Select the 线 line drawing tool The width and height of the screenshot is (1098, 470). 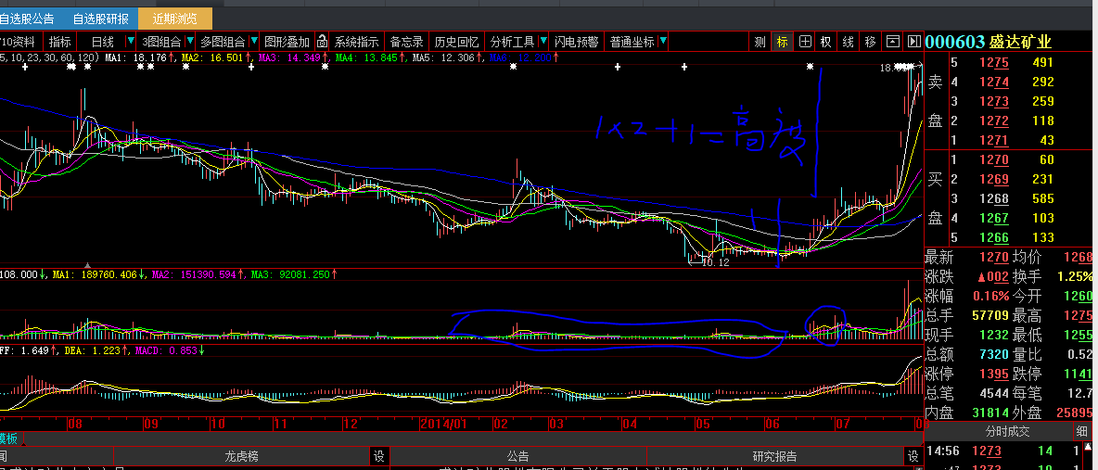pyautogui.click(x=848, y=42)
